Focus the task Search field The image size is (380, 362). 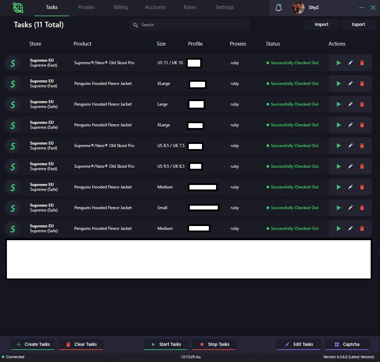click(x=190, y=25)
